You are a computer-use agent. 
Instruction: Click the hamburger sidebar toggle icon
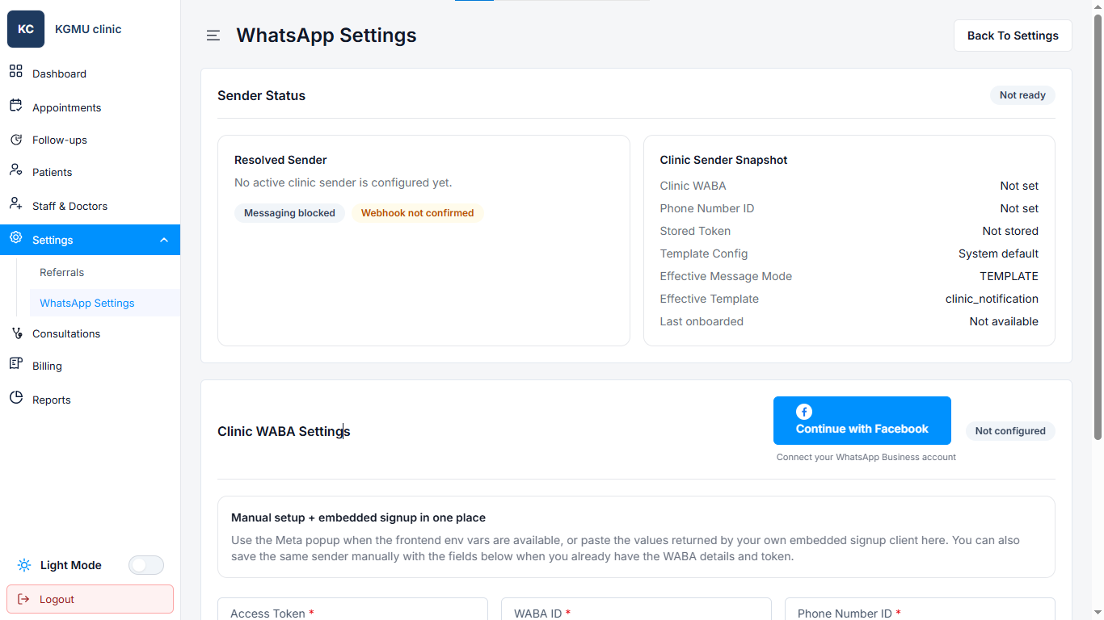[213, 36]
